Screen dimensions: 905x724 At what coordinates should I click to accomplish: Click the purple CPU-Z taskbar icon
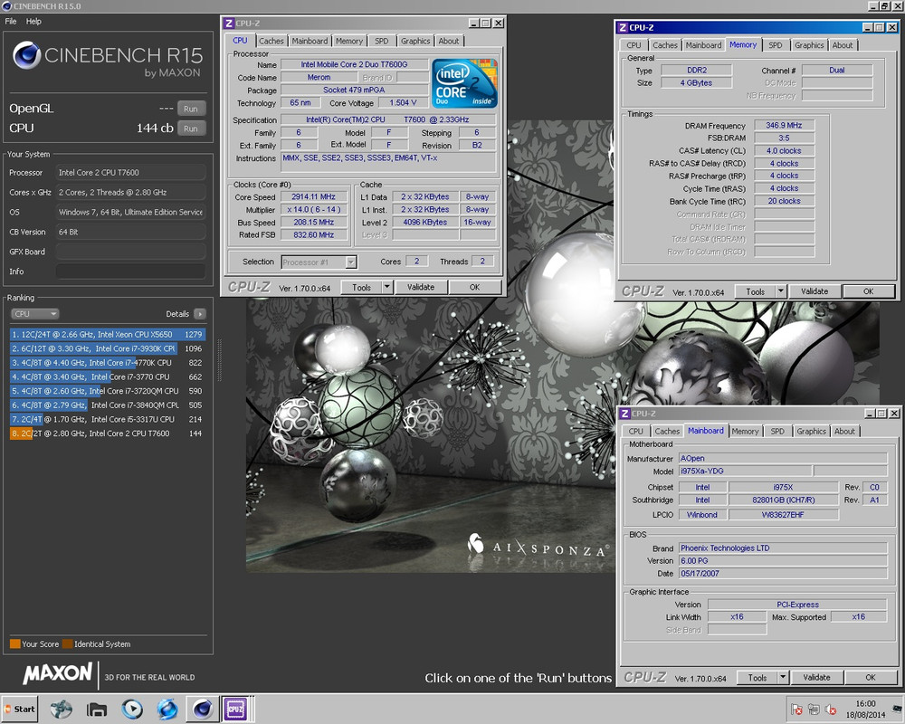click(x=236, y=709)
